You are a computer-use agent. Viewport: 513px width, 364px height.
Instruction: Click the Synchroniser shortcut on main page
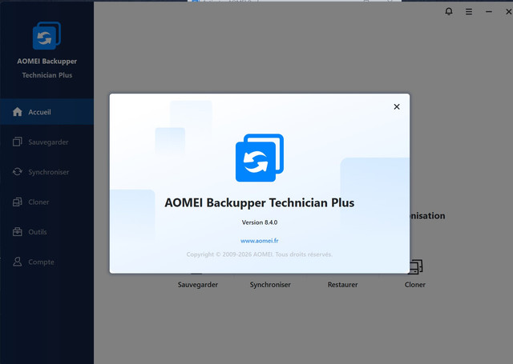click(270, 285)
